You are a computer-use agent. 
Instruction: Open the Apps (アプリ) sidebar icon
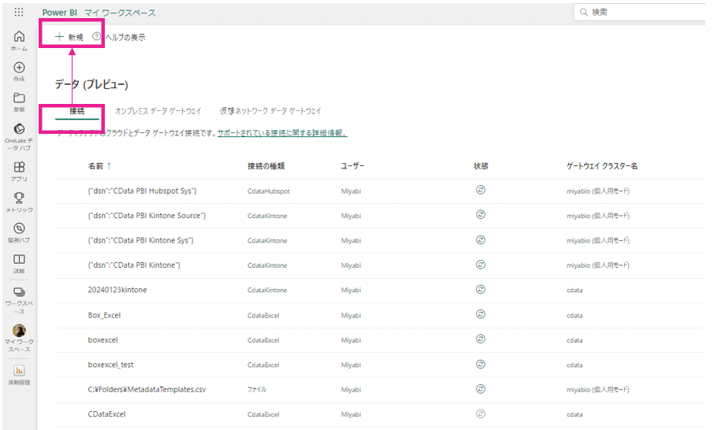point(19,171)
